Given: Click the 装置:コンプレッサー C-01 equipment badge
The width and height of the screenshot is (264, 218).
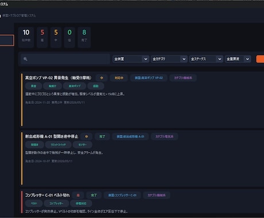Looking at the screenshot, I should click(x=122, y=195).
